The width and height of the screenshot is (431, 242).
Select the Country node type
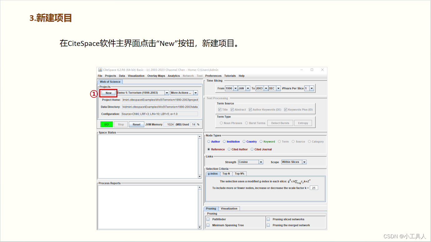pyautogui.click(x=244, y=142)
